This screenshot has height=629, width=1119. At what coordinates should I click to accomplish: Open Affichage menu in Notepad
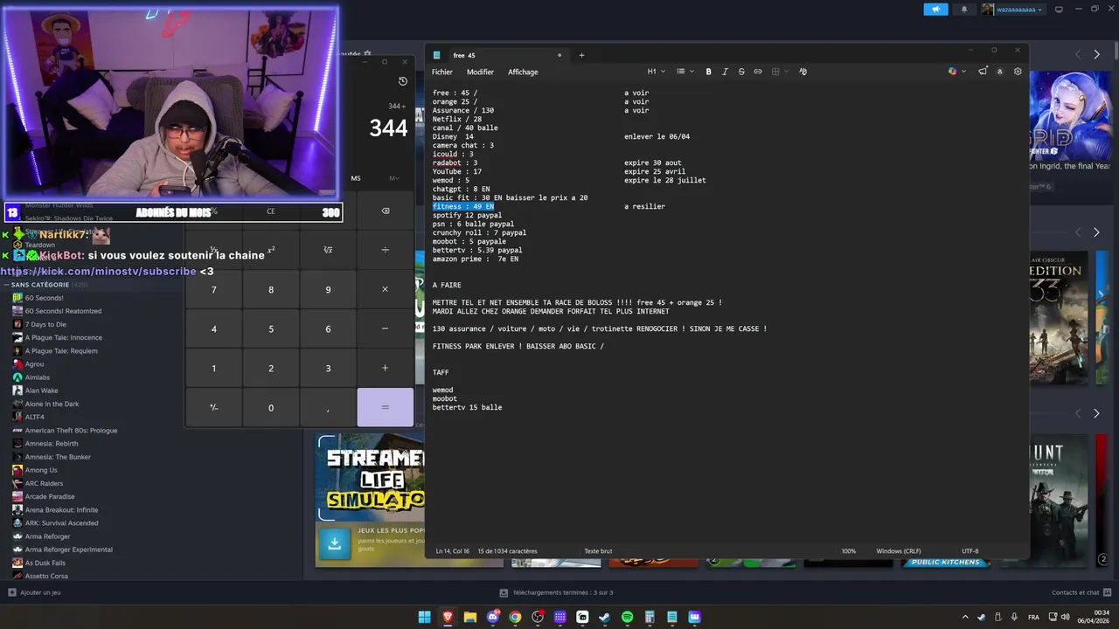tap(523, 72)
